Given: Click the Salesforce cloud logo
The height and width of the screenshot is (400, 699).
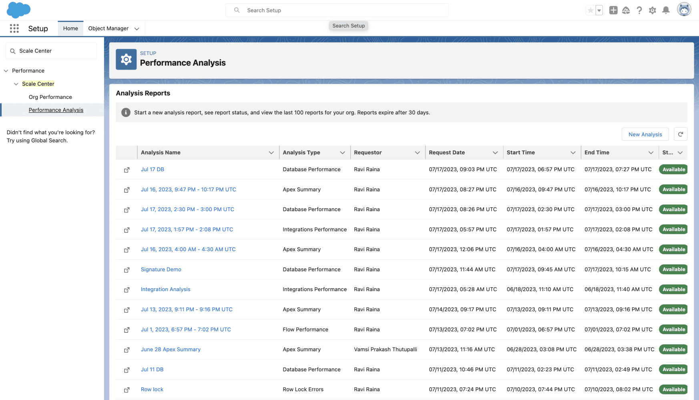Looking at the screenshot, I should click(18, 10).
